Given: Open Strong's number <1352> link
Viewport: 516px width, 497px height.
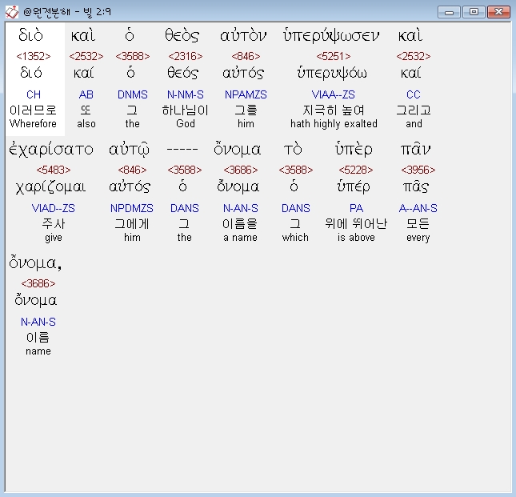Looking at the screenshot, I should [x=34, y=56].
